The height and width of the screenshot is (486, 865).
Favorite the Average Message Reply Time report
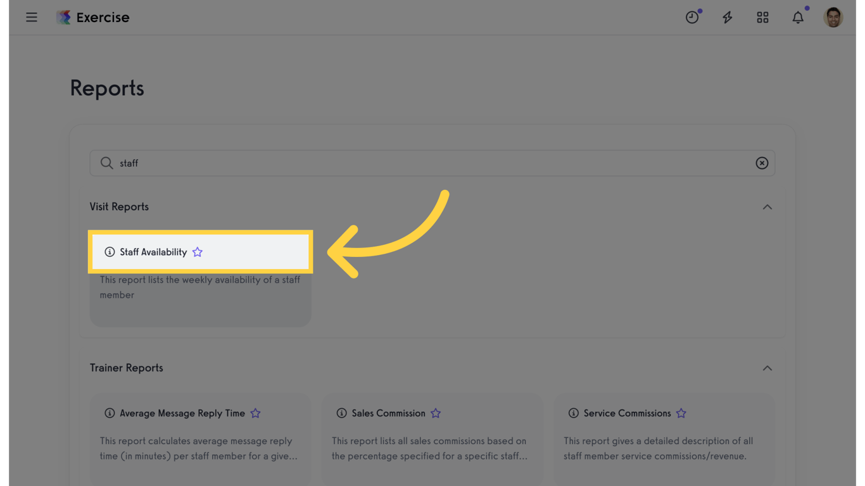(x=255, y=413)
